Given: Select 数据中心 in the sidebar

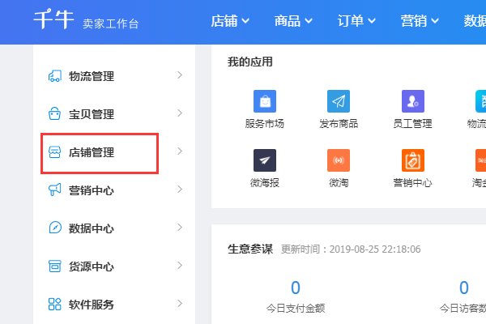Looking at the screenshot, I should coord(92,228).
